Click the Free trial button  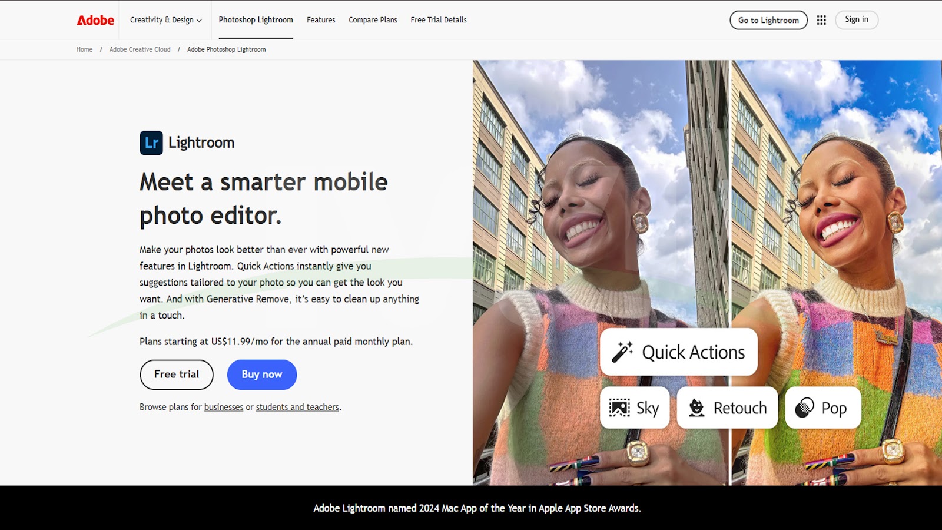[177, 375]
